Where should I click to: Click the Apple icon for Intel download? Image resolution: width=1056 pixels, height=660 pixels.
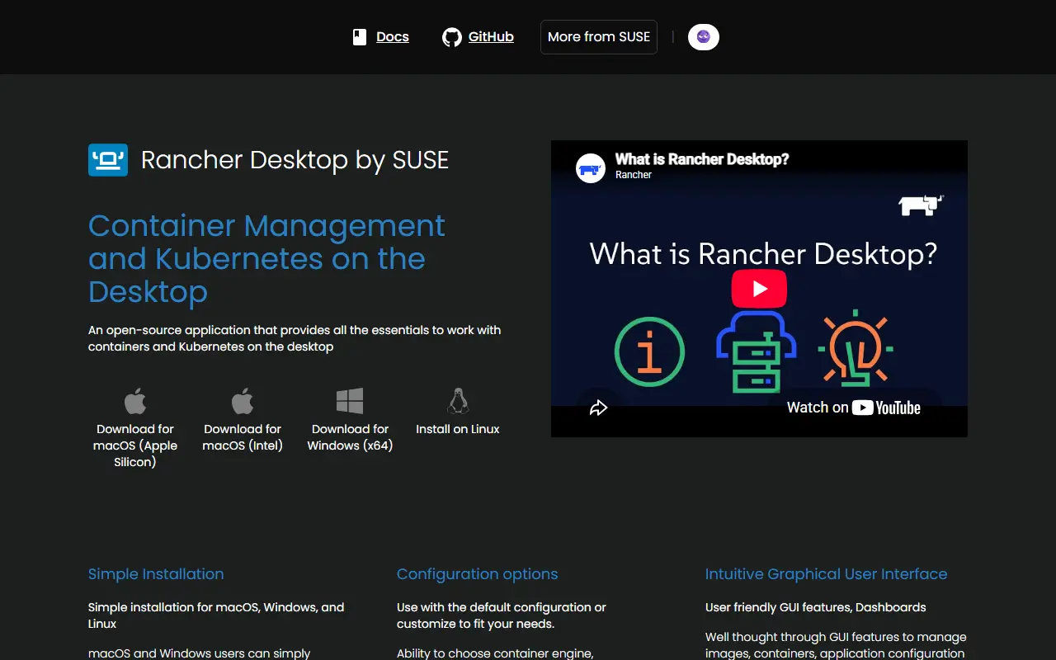[x=243, y=402]
